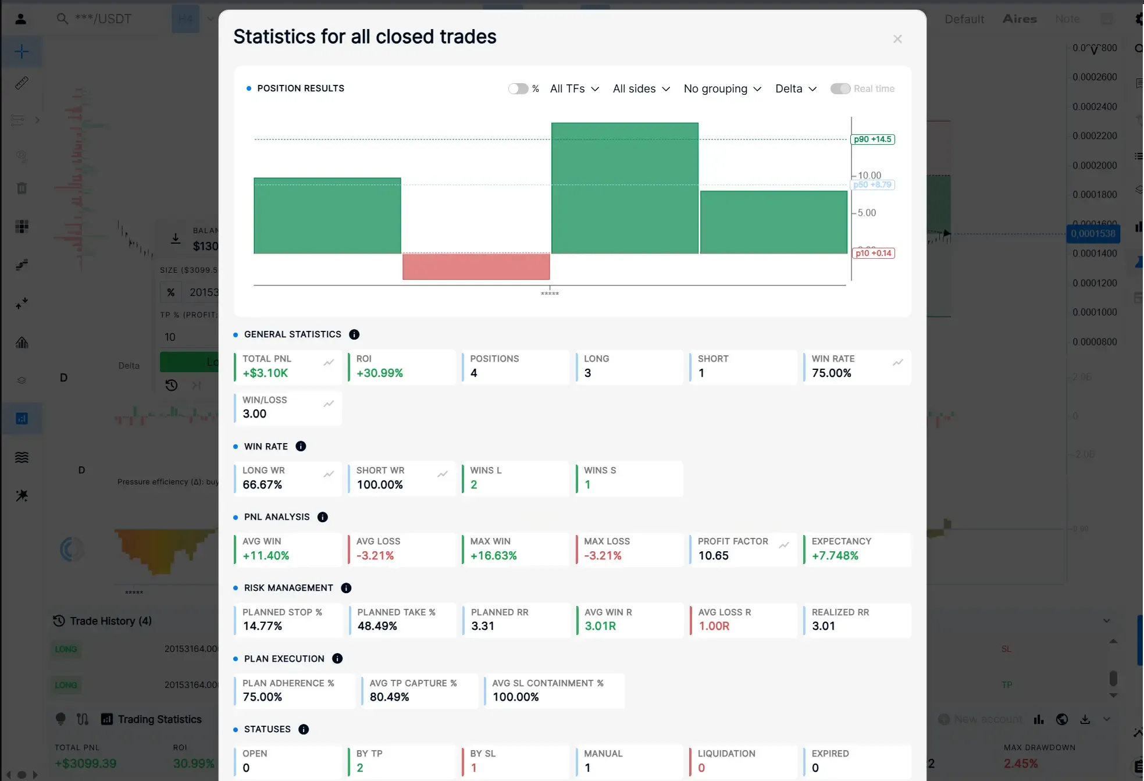Open the Default tab at top
The image size is (1144, 781).
(x=964, y=19)
